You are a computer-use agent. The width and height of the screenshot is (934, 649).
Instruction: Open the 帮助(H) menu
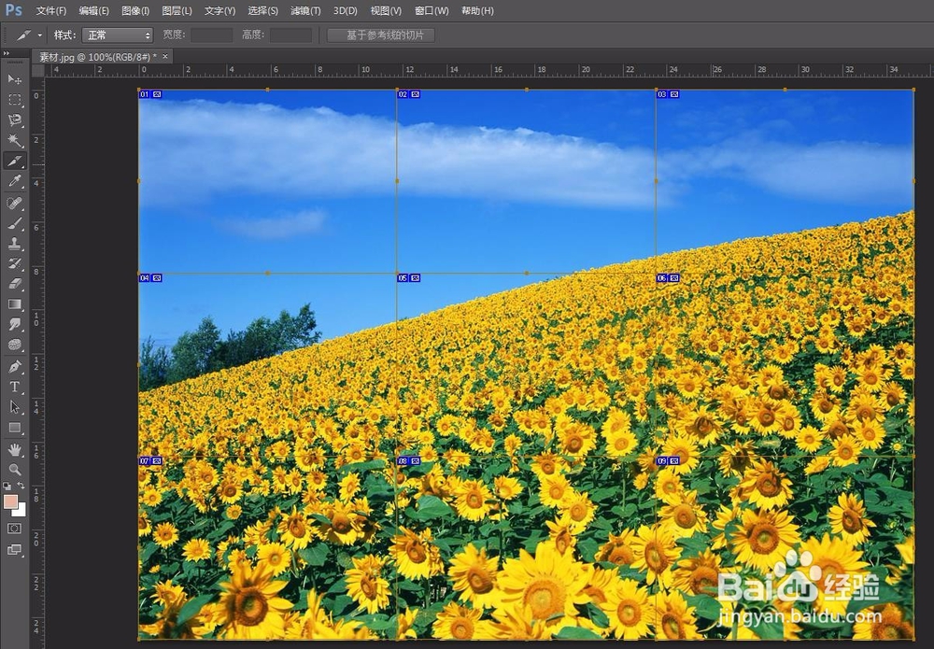477,10
